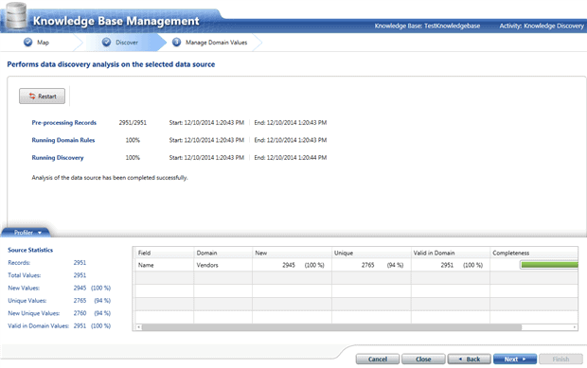Image resolution: width=587 pixels, height=368 pixels.
Task: Click the Source Statistics heading
Action: (x=30, y=250)
